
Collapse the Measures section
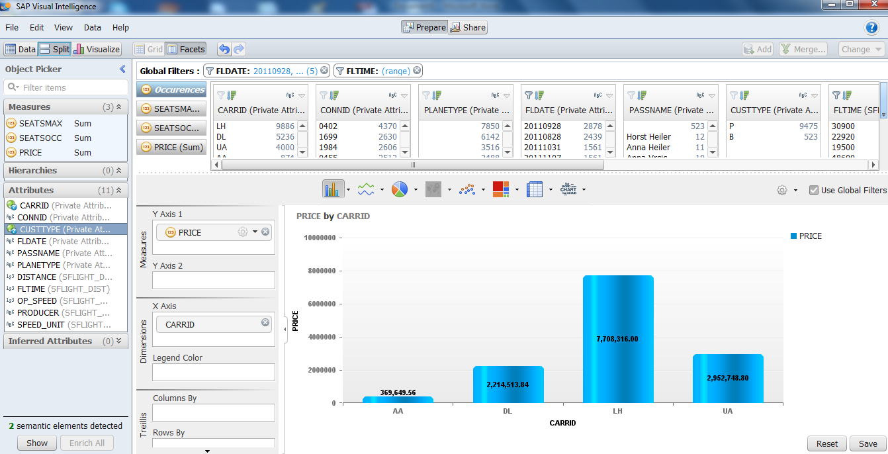tap(118, 107)
